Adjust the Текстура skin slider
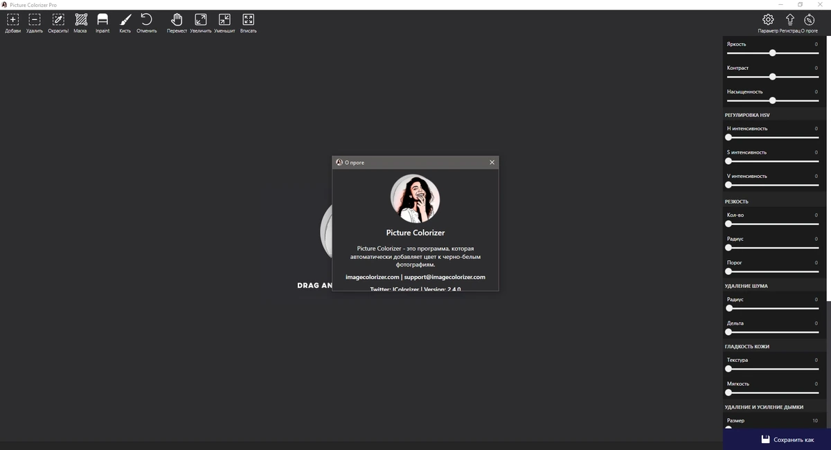 coord(772,368)
